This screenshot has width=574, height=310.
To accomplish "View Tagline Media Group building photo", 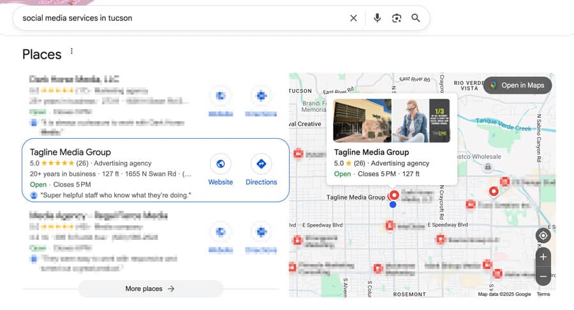I will coord(362,121).
